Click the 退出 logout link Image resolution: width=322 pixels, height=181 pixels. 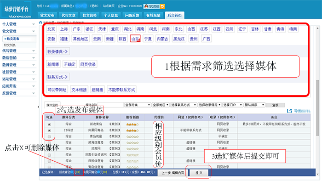pos(94,6)
